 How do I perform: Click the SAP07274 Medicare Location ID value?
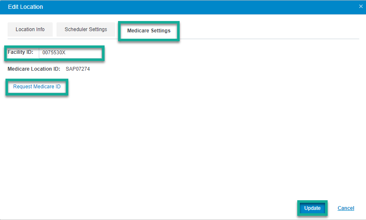[78, 69]
